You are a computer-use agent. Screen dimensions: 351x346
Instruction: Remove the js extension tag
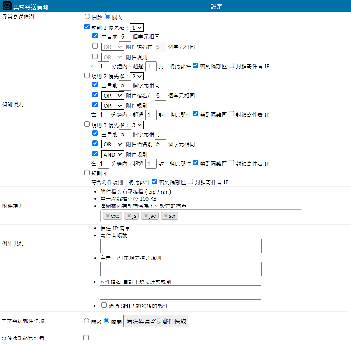tap(129, 216)
